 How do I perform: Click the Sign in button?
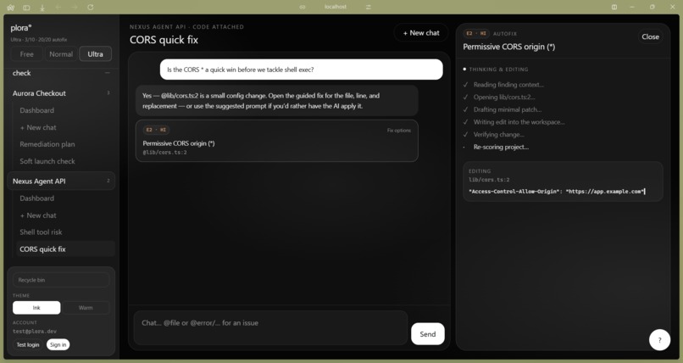pos(58,344)
